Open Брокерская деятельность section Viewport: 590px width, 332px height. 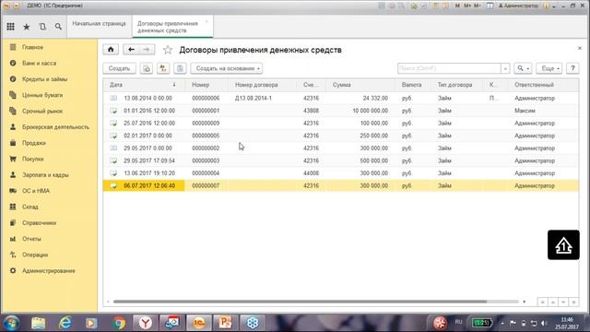point(55,127)
